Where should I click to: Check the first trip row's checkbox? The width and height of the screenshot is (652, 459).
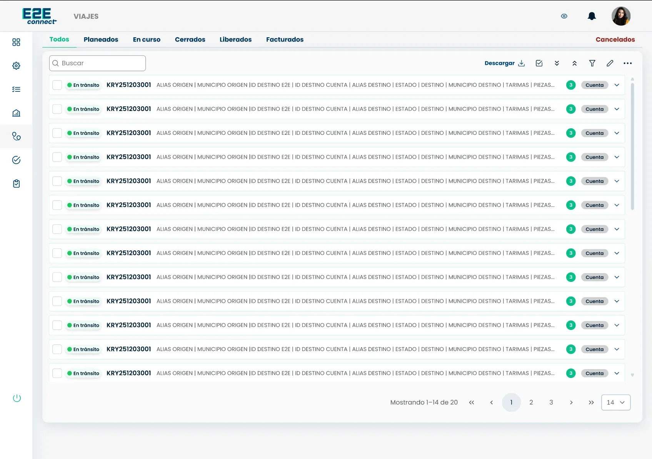tap(57, 85)
